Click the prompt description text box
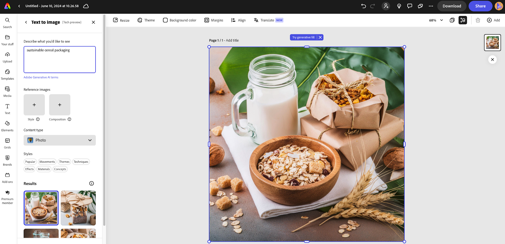Screen dimensions: 505x244 click(60, 60)
